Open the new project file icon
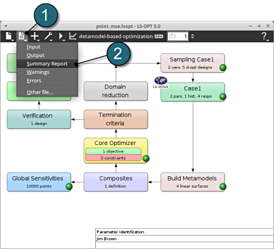Screen dimensions: 274x249 tap(9, 36)
